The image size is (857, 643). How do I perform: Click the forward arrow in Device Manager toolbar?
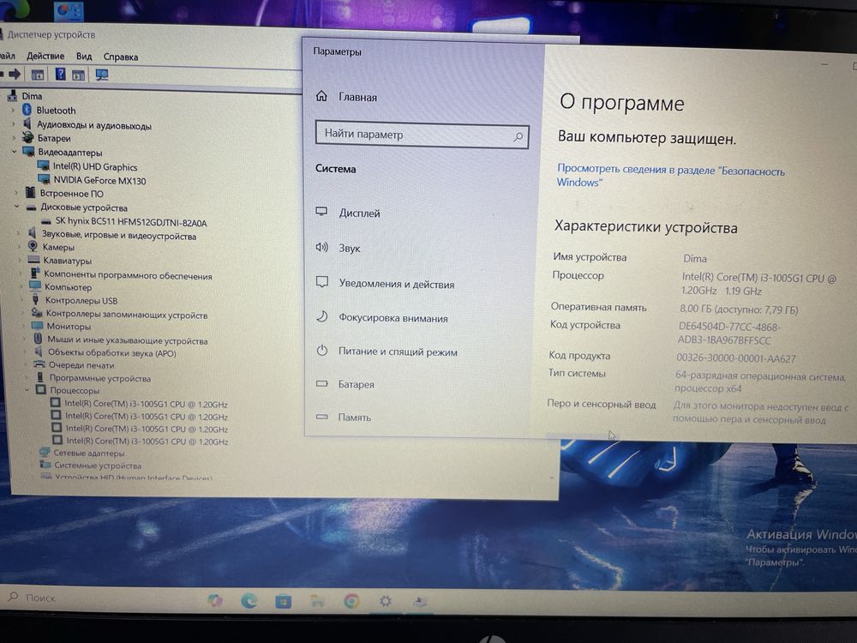click(x=15, y=75)
